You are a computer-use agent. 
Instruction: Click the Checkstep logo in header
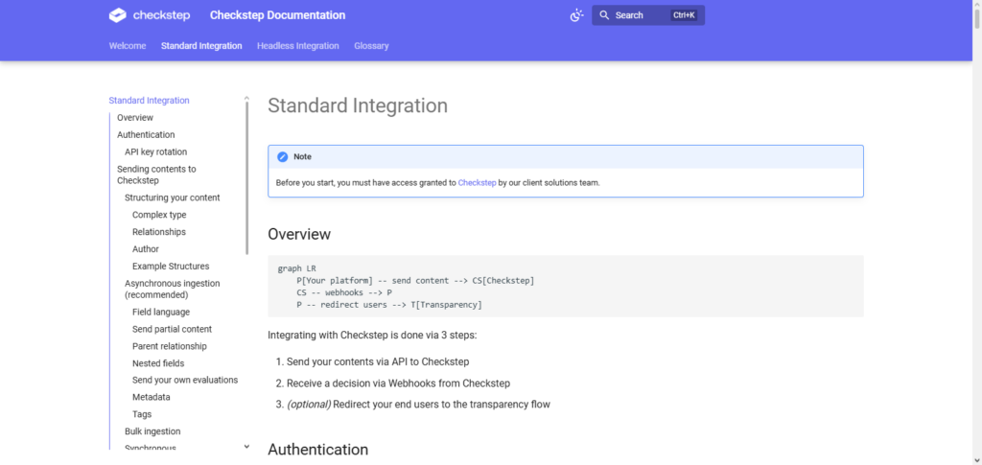pos(149,15)
